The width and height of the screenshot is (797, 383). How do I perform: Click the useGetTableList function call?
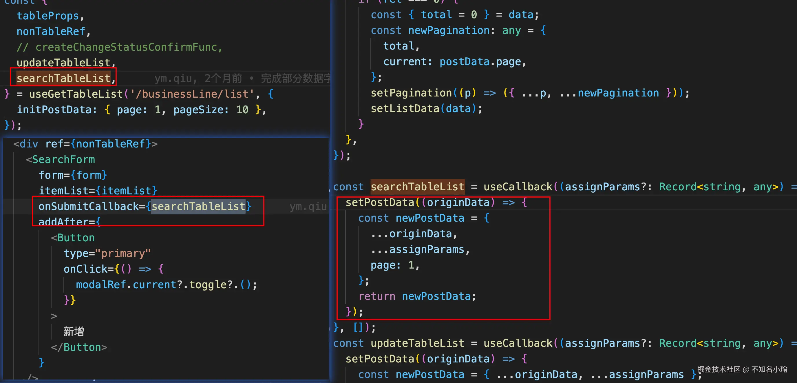(76, 94)
